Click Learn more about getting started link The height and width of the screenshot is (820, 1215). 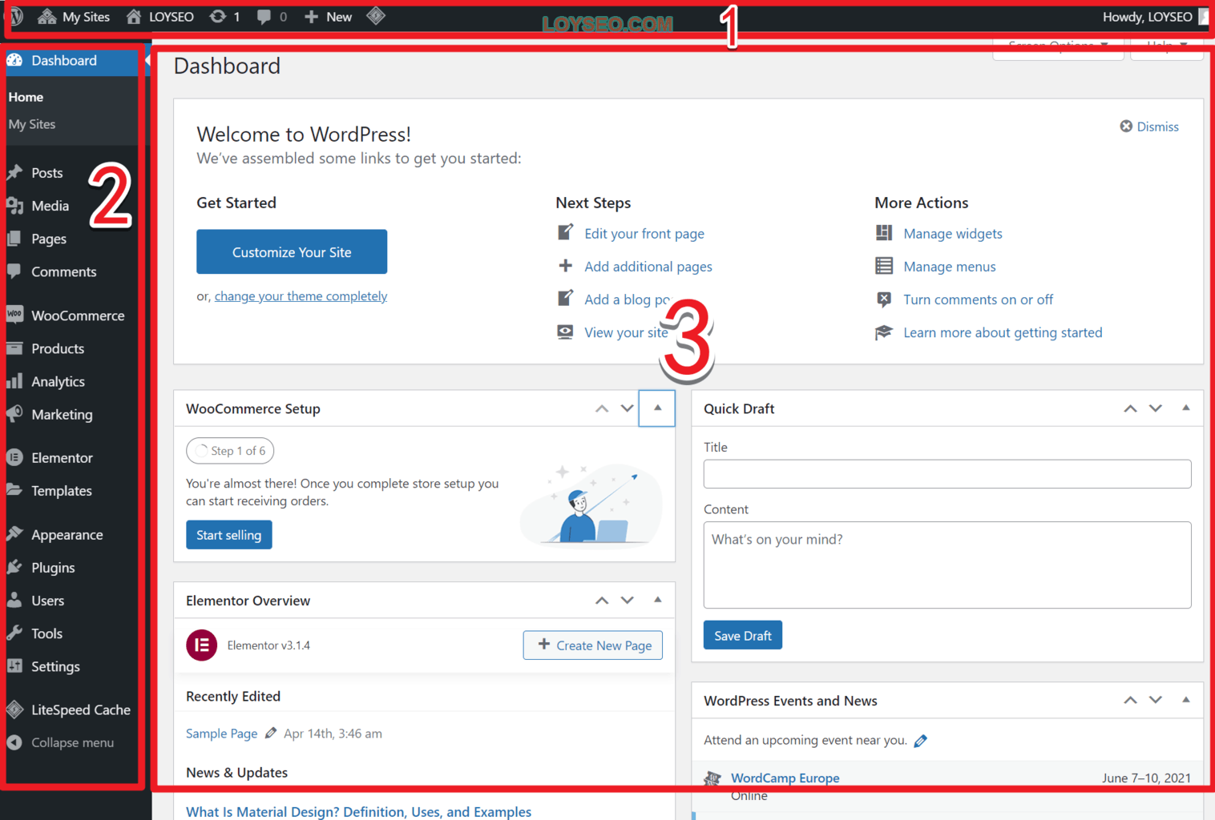[x=1003, y=332]
